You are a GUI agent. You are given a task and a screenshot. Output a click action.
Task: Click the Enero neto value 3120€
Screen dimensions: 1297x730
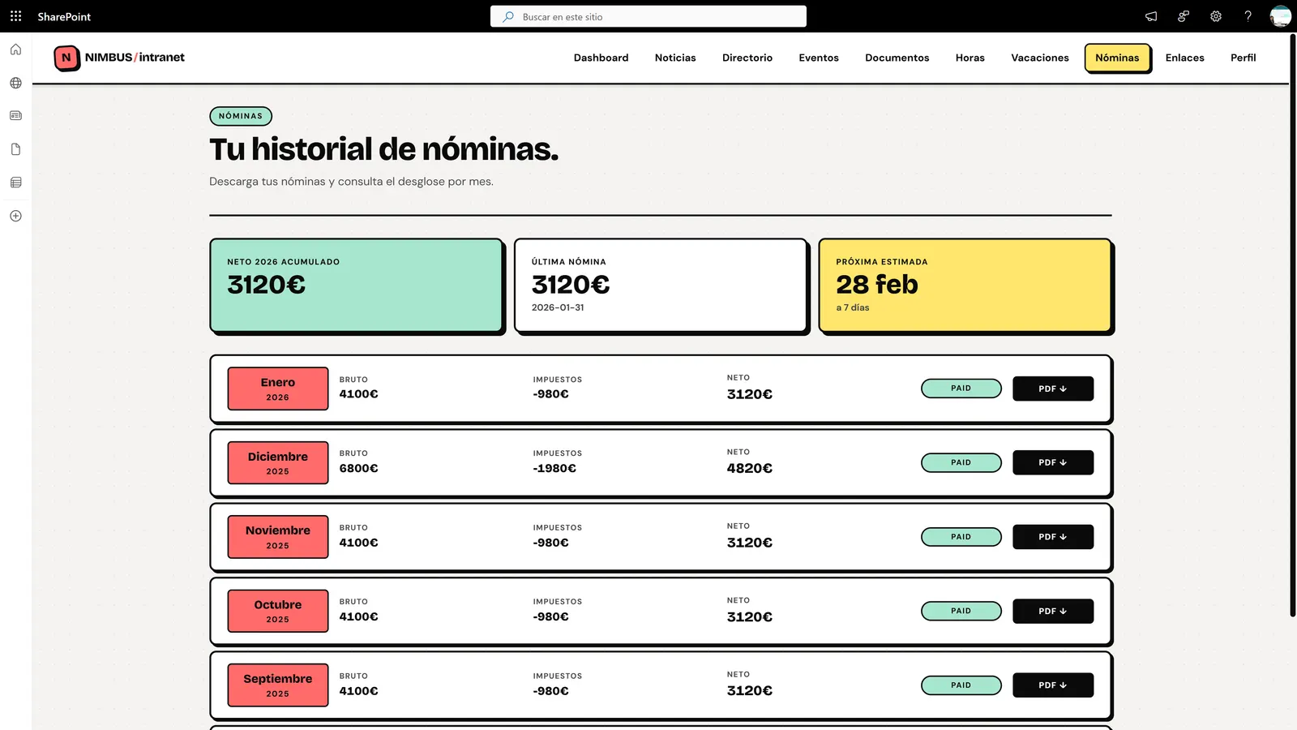point(750,394)
